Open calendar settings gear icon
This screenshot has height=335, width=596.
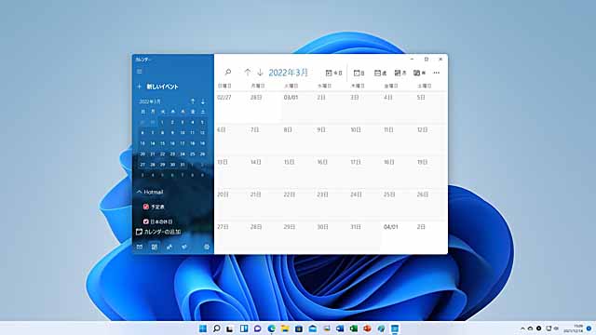[207, 247]
